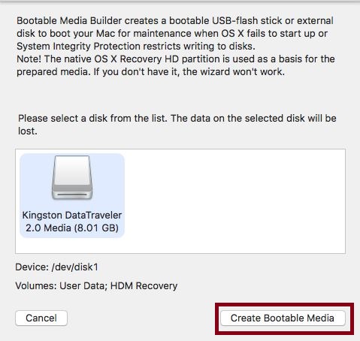This screenshot has width=360, height=341.
Task: Click the User Data volume name
Action: click(83, 285)
